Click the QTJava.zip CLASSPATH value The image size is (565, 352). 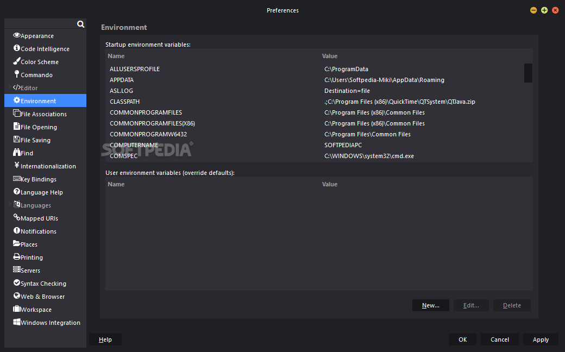tap(400, 102)
